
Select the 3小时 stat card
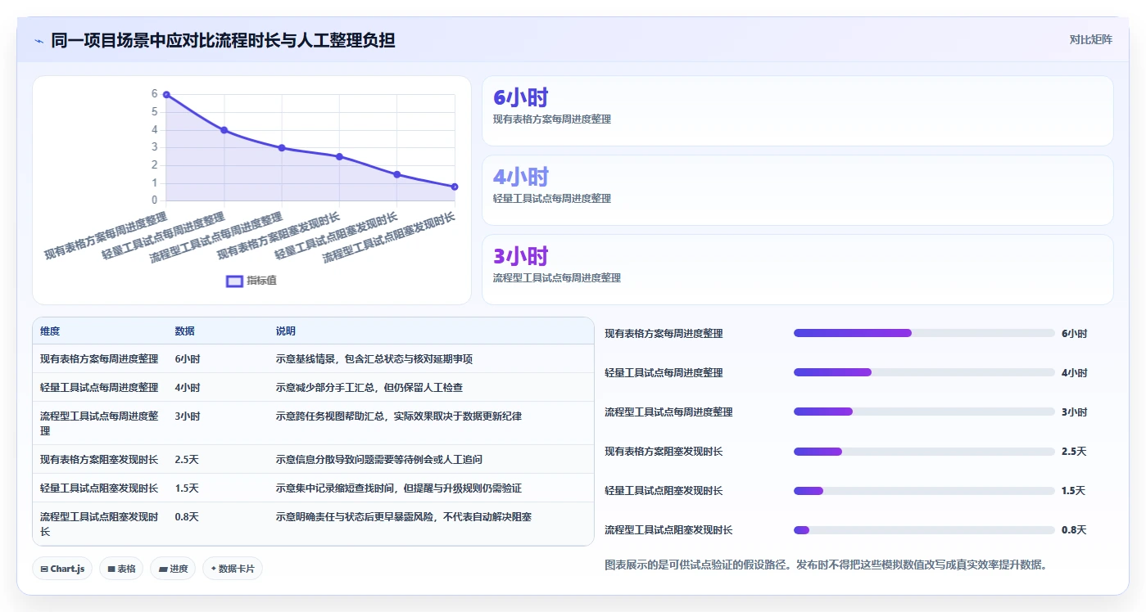pos(797,269)
